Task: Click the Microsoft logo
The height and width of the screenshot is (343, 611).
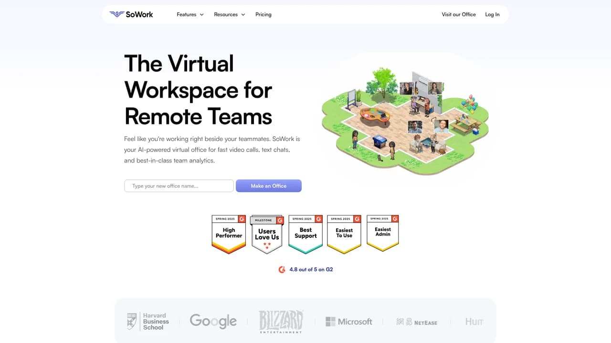Action: point(348,322)
